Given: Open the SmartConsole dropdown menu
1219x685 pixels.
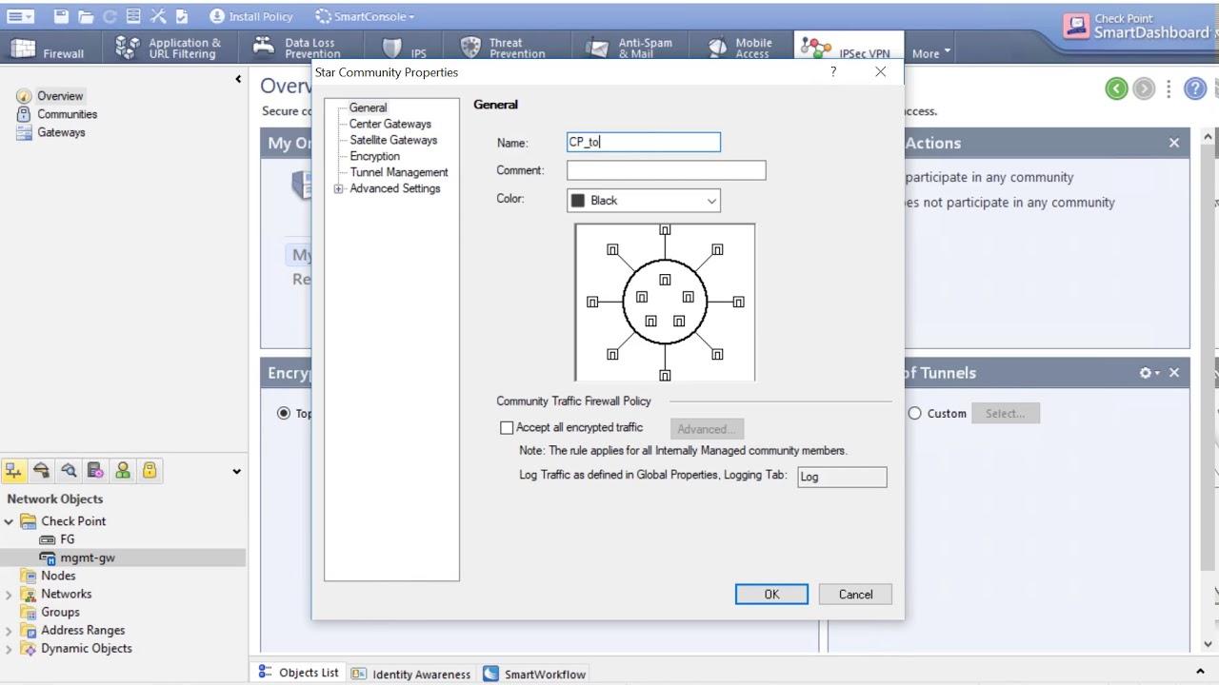Looking at the screenshot, I should (365, 16).
